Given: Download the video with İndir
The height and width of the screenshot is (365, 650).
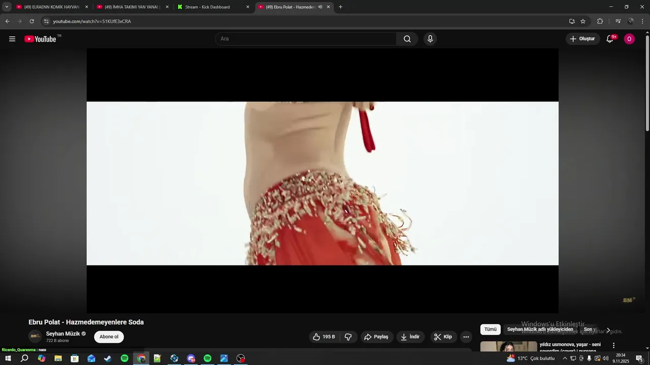Looking at the screenshot, I should (x=410, y=337).
